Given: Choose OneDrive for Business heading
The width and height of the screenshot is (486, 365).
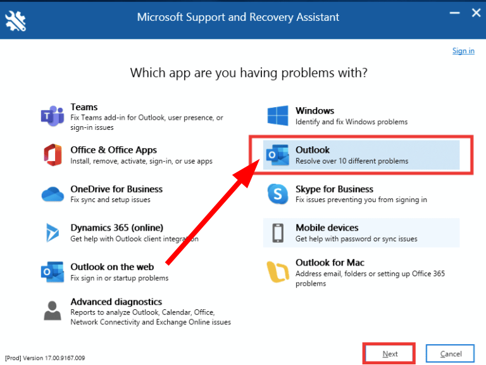Looking at the screenshot, I should 116,189.
